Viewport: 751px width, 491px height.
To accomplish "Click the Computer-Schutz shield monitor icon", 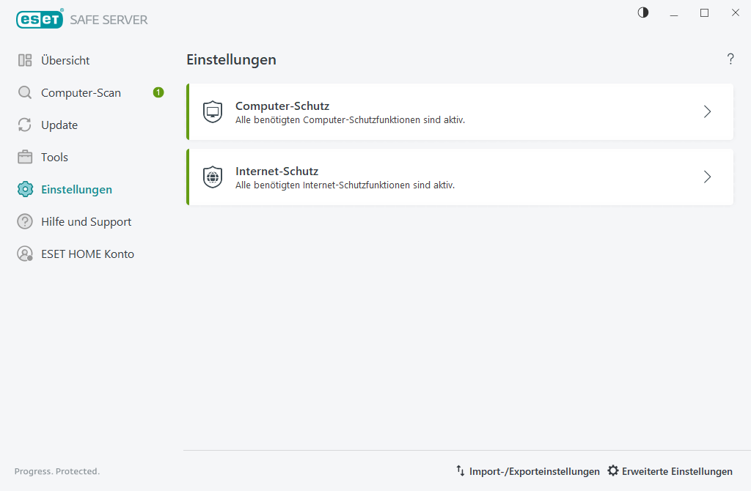I will [x=212, y=111].
